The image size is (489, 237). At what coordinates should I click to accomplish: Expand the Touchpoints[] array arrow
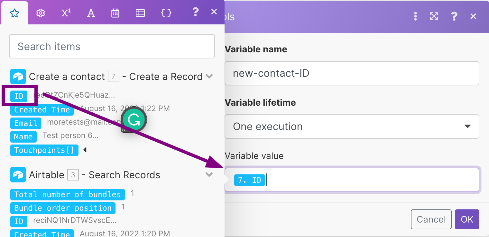click(85, 150)
